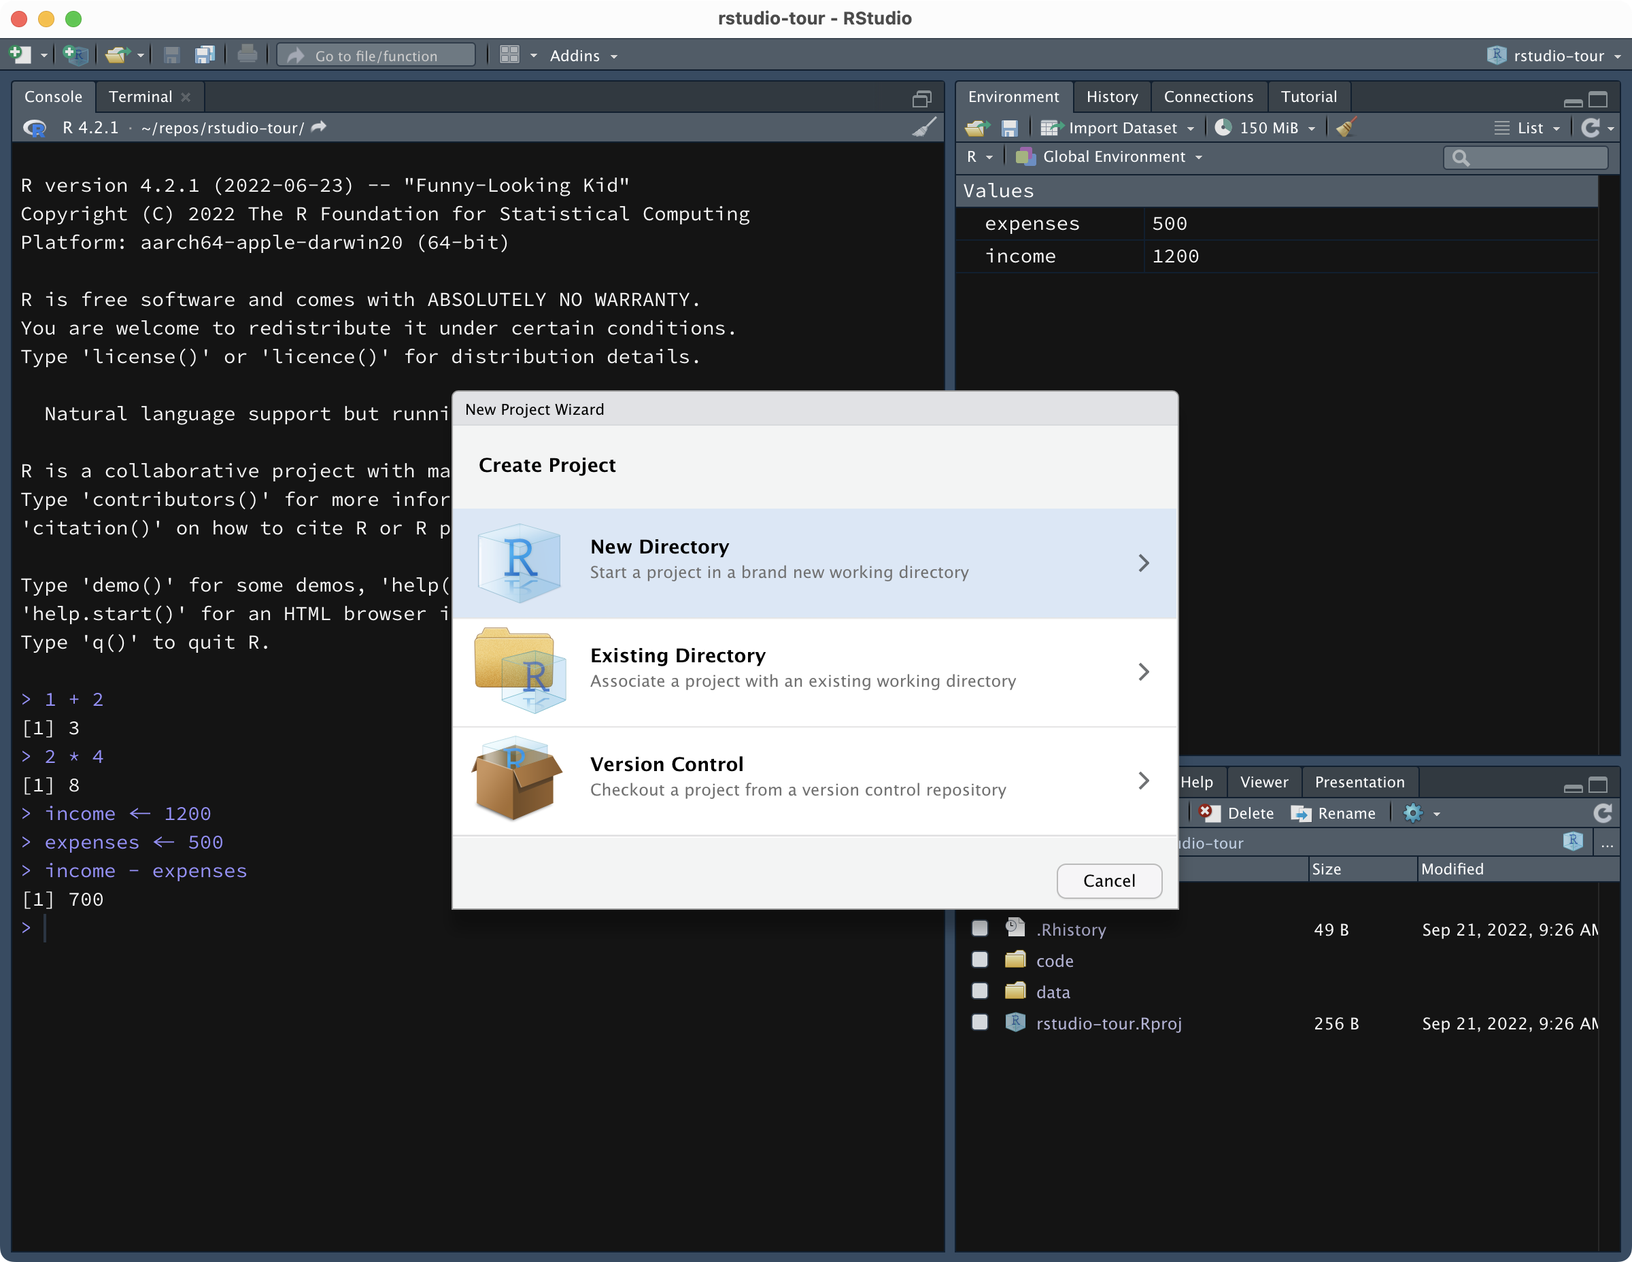Image resolution: width=1632 pixels, height=1262 pixels.
Task: Maximize the Environment pane
Action: pyautogui.click(x=1599, y=99)
